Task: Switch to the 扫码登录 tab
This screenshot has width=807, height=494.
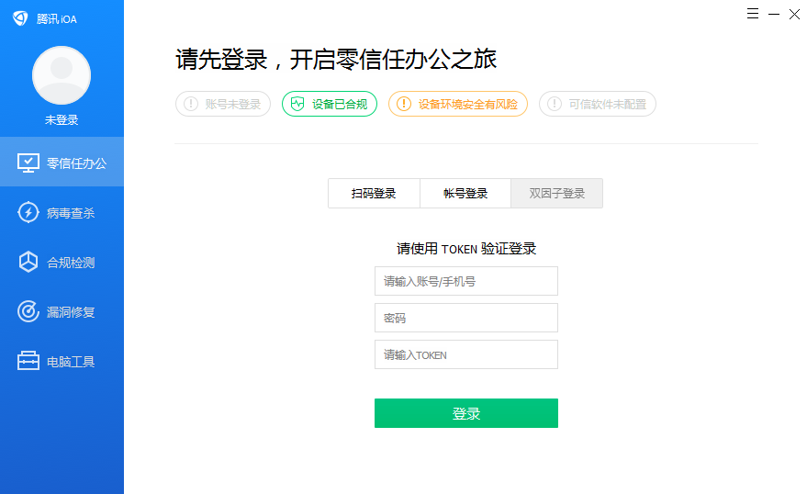Action: coord(374,194)
